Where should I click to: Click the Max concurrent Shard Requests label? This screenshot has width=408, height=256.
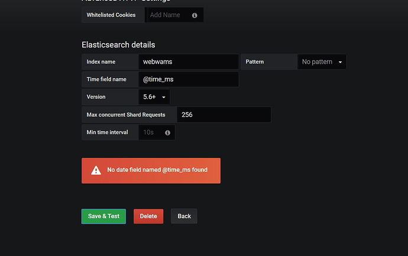pos(126,115)
